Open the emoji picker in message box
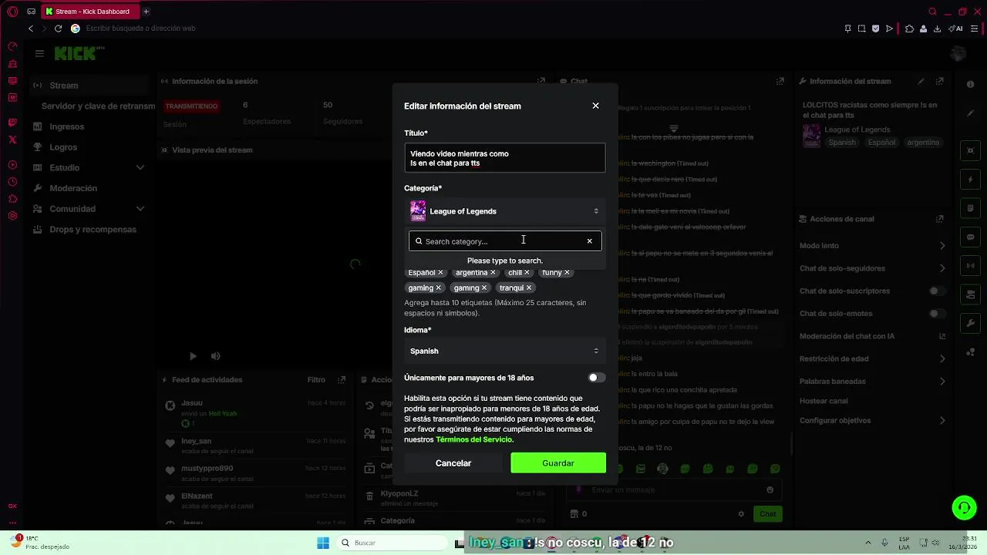Viewport: 987px width, 555px height. click(770, 490)
